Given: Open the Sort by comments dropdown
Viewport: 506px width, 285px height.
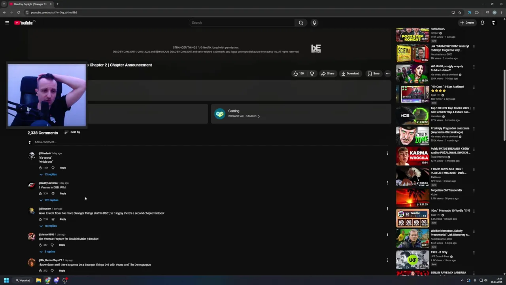Looking at the screenshot, I should coord(72,132).
